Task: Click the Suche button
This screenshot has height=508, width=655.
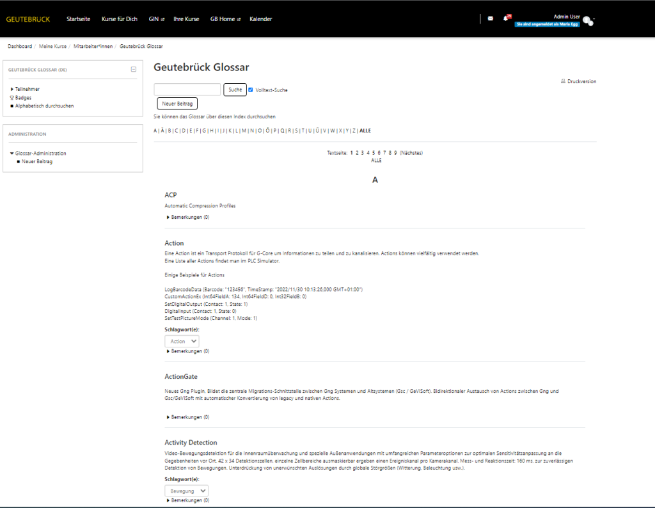Action: point(235,90)
